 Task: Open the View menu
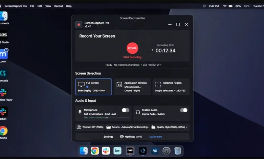(x=48, y=6)
